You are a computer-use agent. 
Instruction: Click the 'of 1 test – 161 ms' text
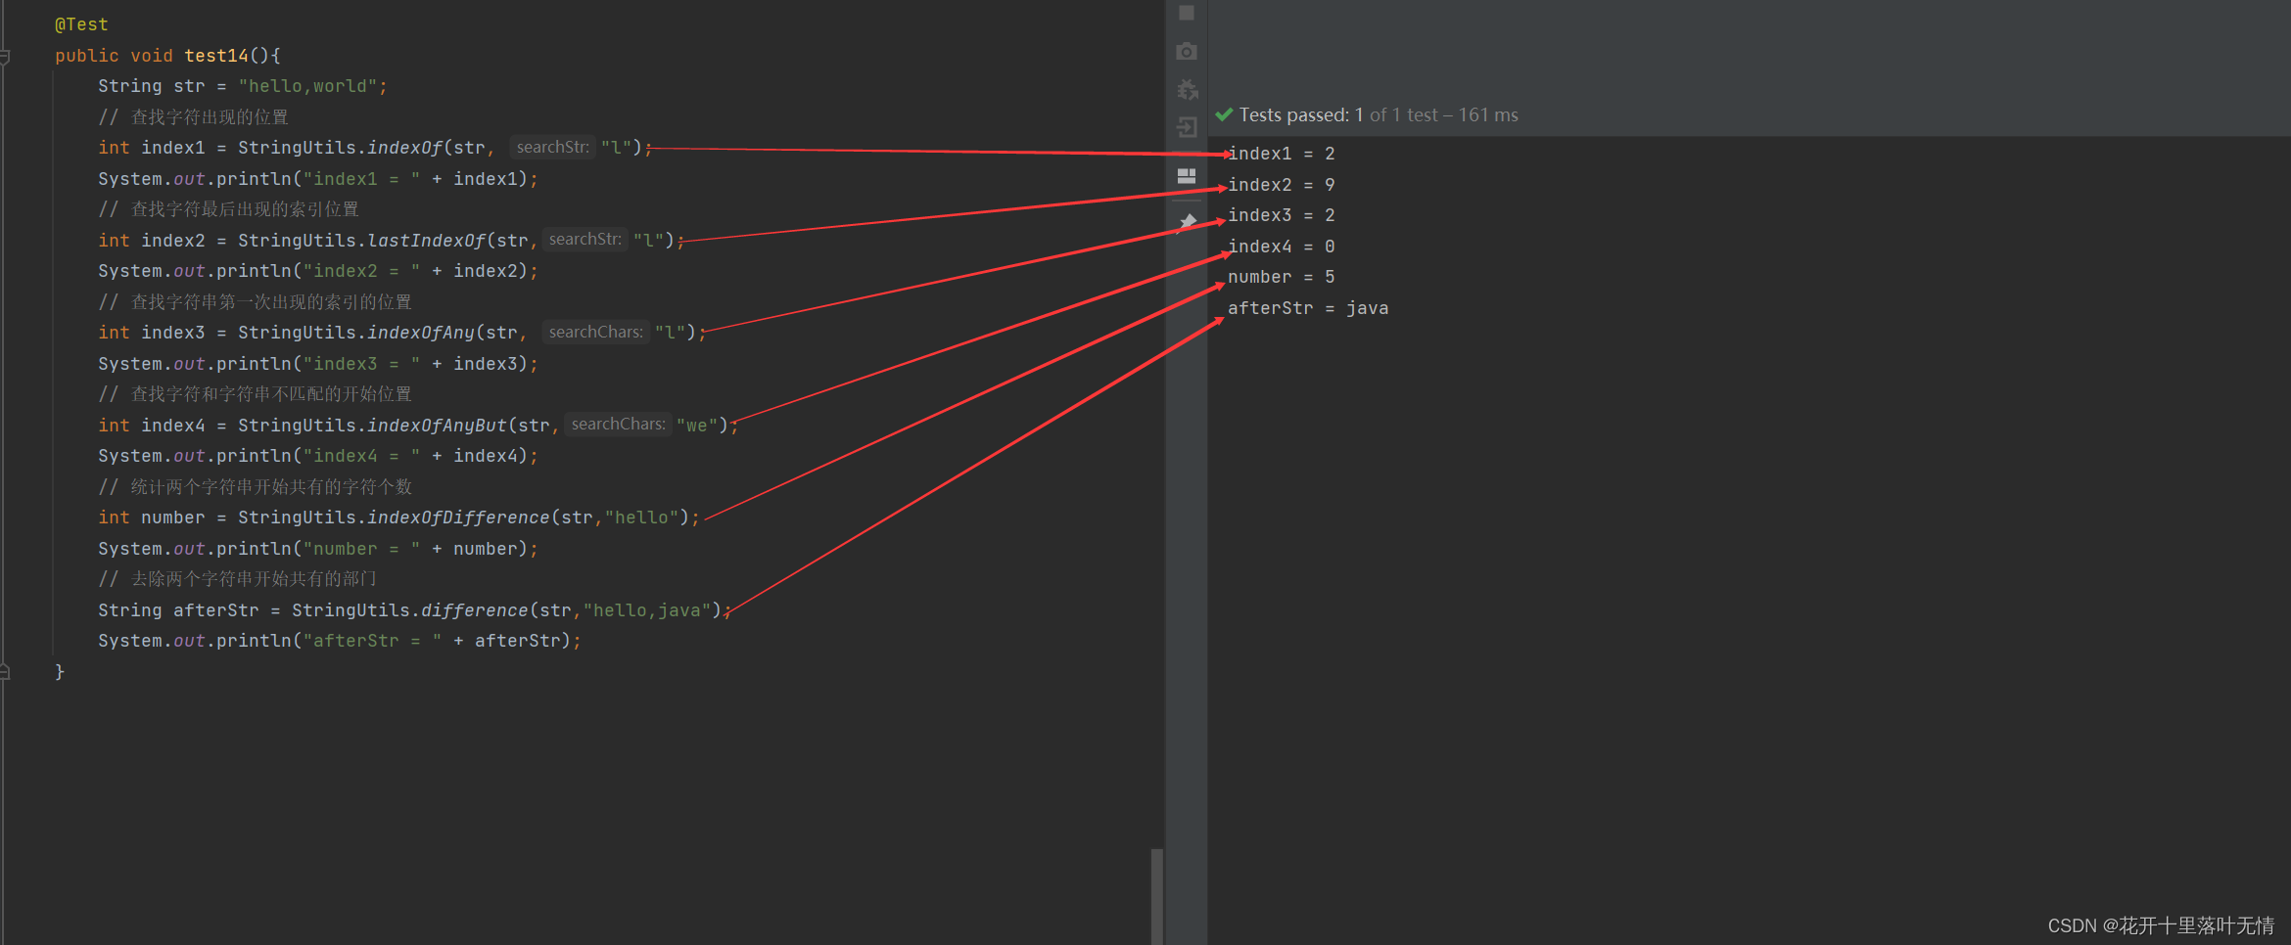(1444, 115)
